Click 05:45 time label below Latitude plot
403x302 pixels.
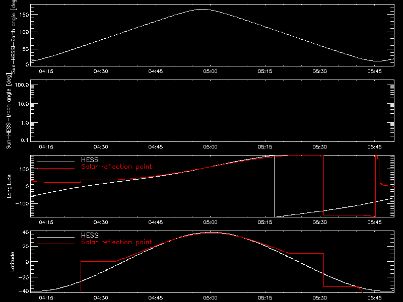(374, 298)
